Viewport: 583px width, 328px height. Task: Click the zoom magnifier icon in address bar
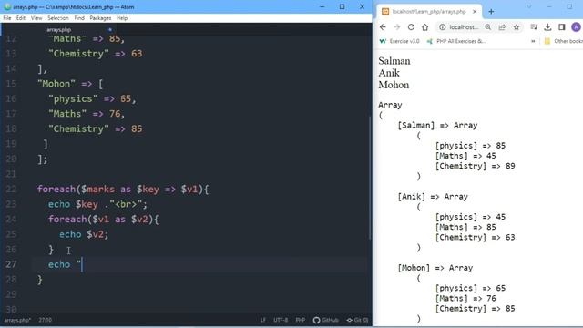(488, 27)
